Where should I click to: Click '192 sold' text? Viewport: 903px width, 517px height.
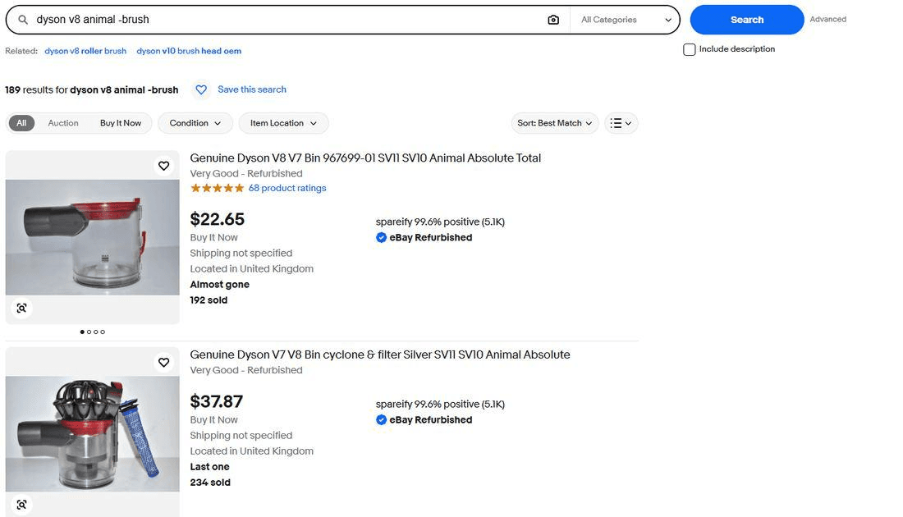click(x=209, y=300)
